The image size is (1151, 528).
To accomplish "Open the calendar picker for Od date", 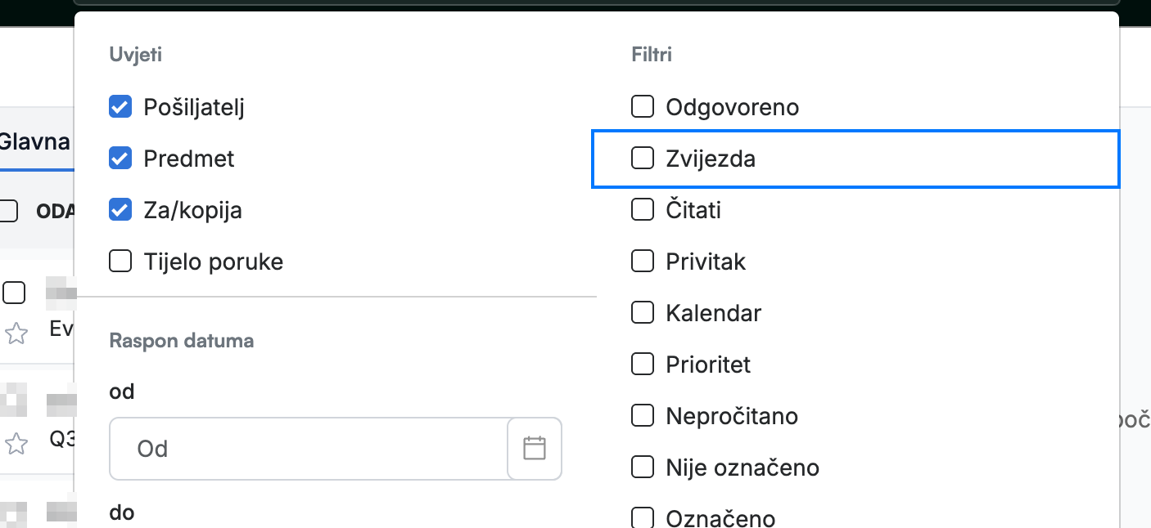I will (535, 449).
